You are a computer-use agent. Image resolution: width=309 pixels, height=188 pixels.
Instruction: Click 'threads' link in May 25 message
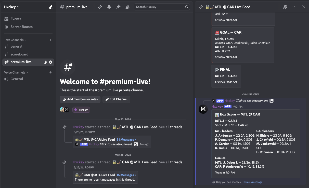[x=176, y=162]
